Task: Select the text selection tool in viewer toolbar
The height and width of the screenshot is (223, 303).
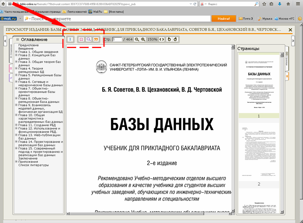Action: click(x=70, y=39)
